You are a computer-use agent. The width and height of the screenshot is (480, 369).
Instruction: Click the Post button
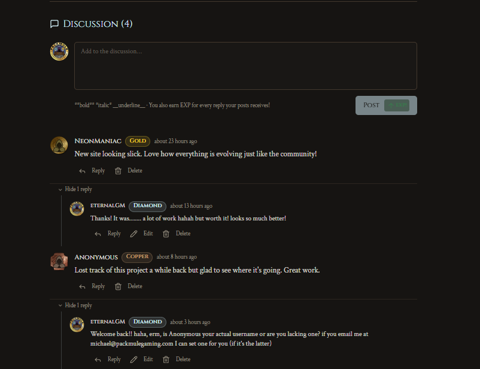pos(386,105)
